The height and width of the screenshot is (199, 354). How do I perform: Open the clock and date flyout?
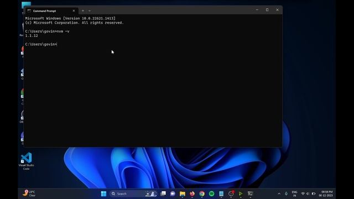[x=326, y=193]
